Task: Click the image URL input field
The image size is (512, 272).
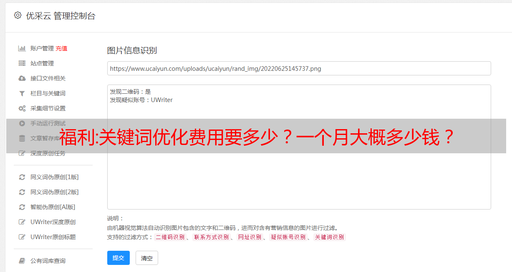Action: 299,68
